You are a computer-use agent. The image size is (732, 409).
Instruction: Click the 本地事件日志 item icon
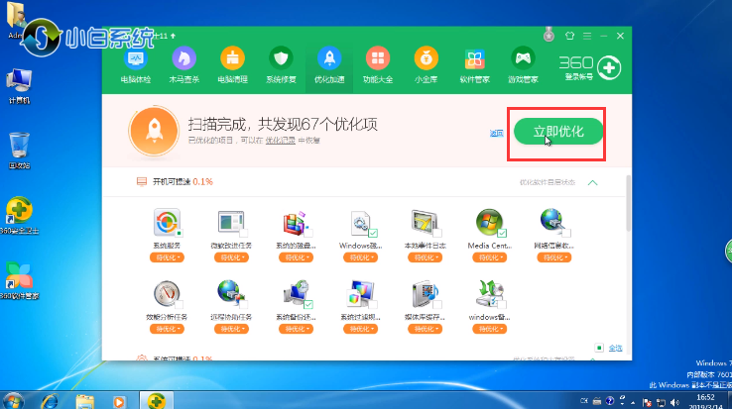(425, 222)
